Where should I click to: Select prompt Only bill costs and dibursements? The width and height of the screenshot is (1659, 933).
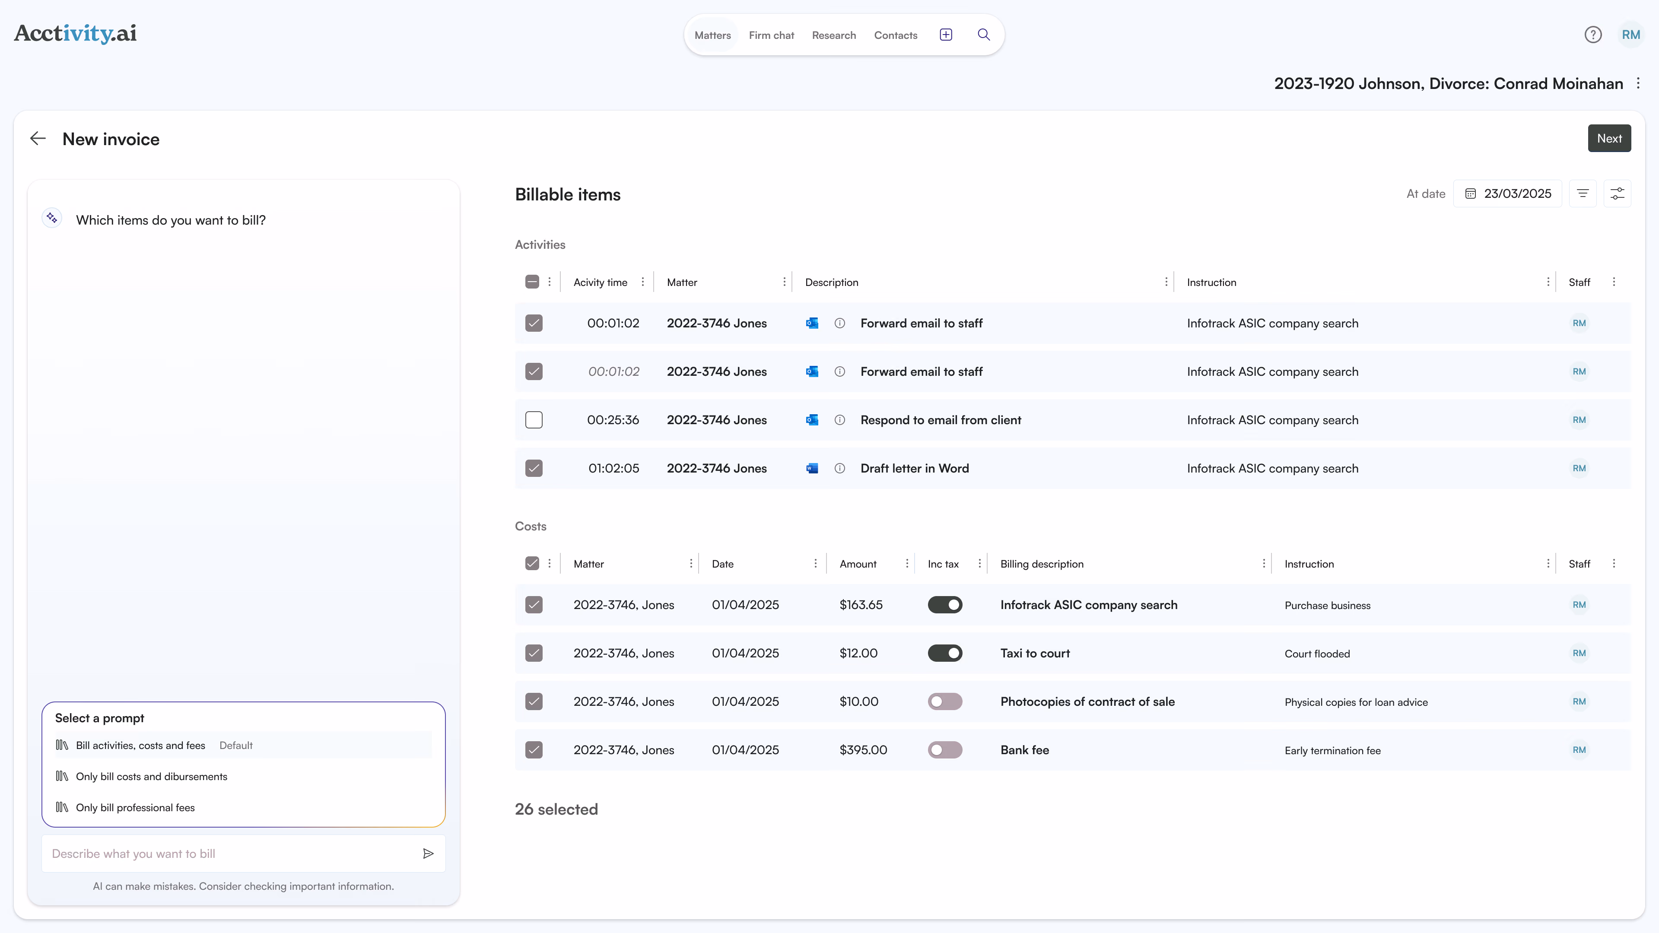pos(243,777)
